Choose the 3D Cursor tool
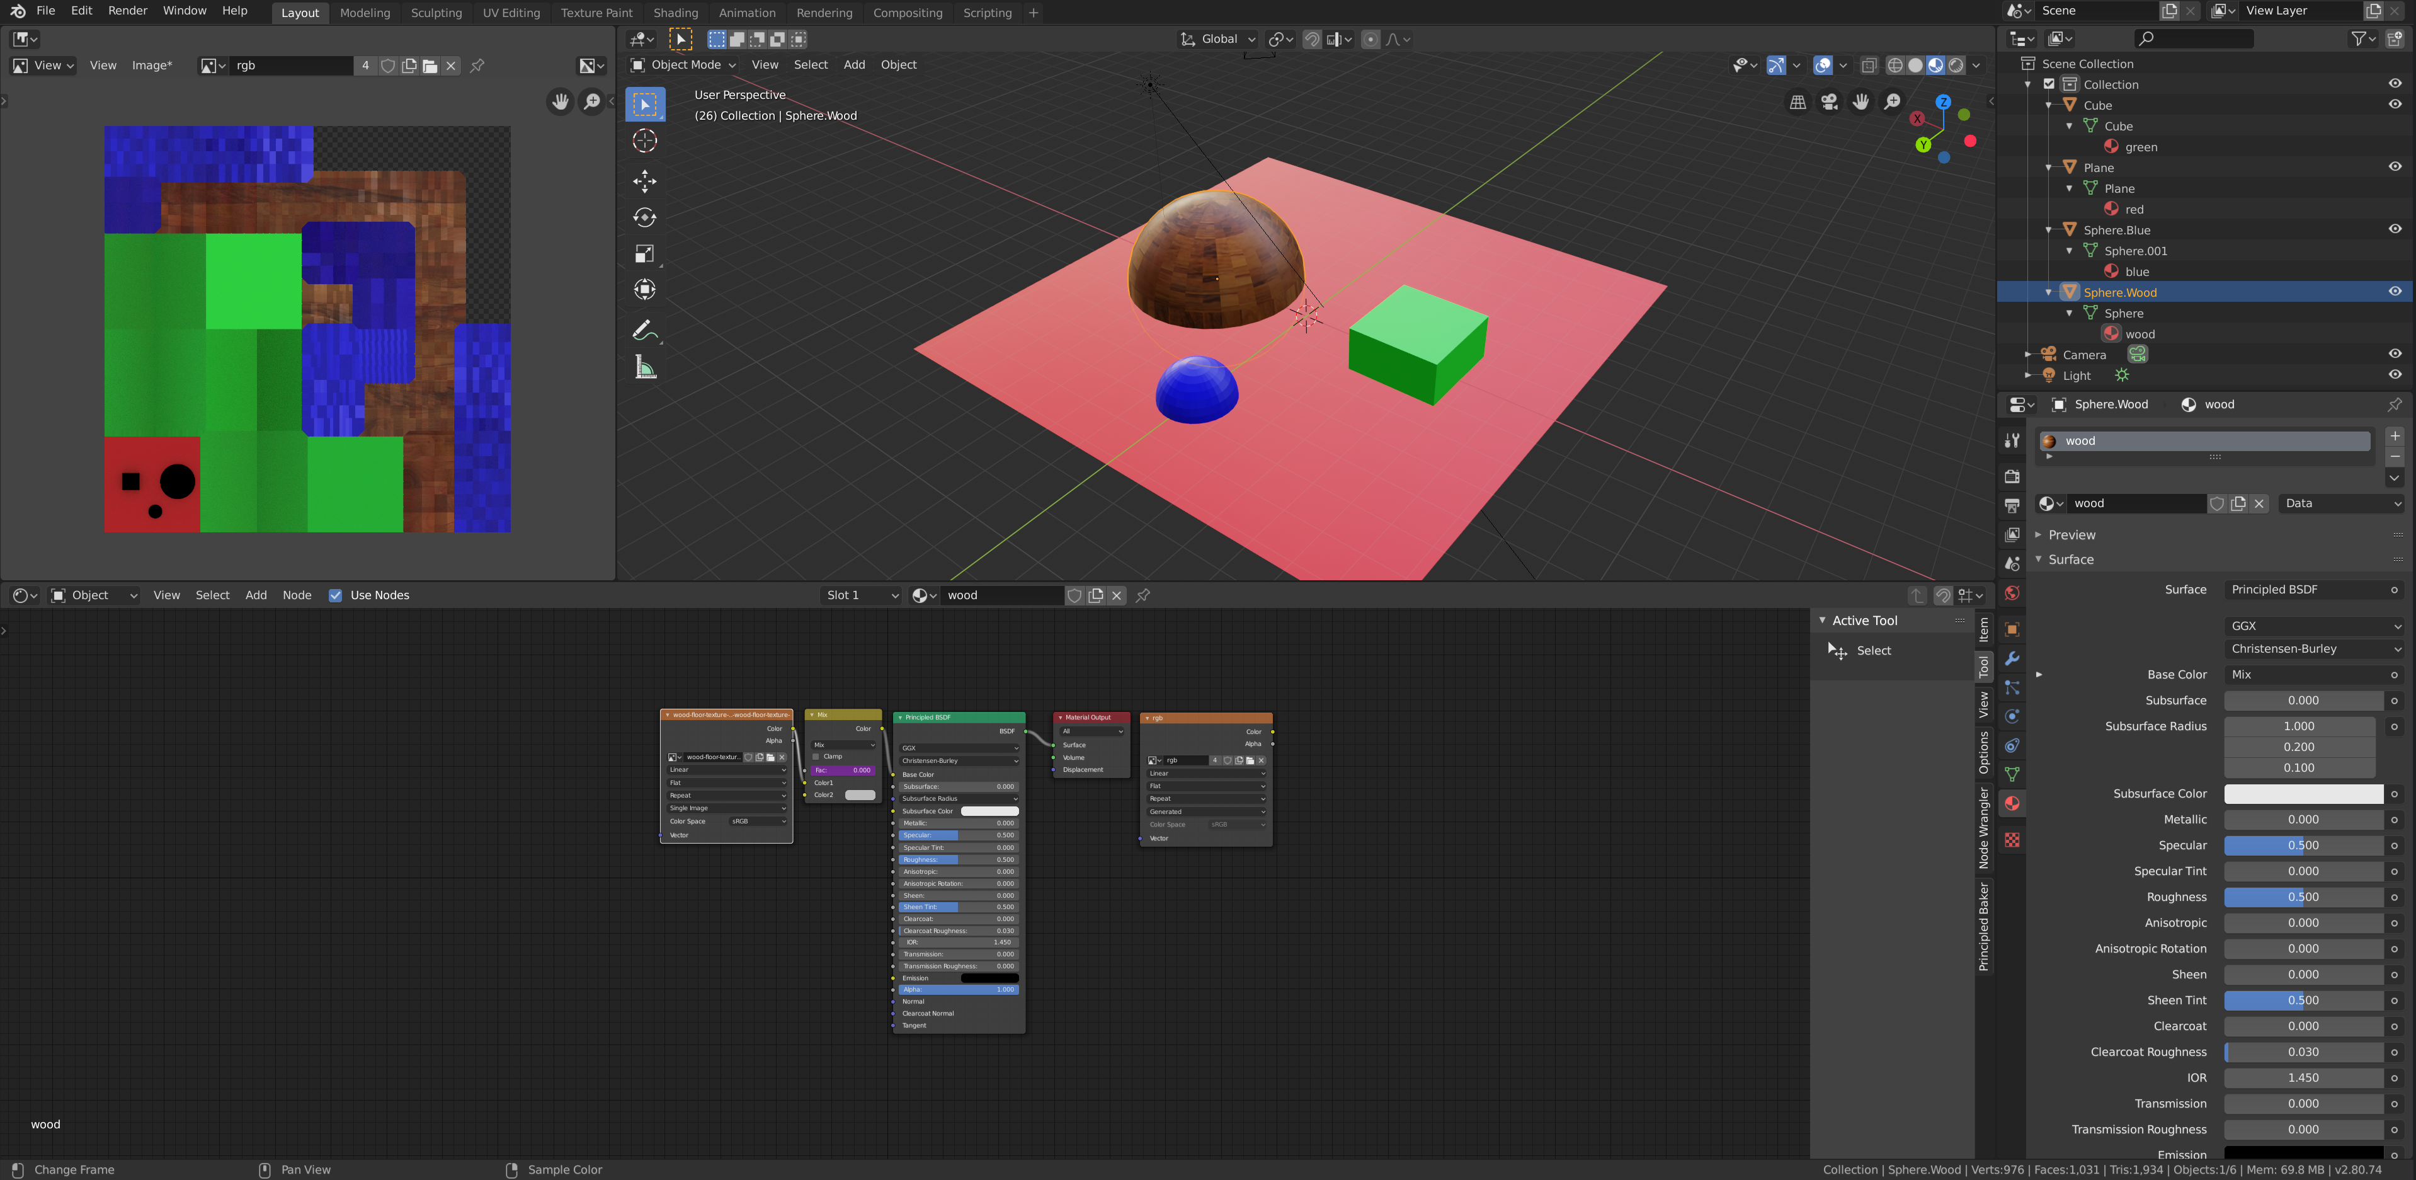Screen dimensions: 2416x1180 click(644, 140)
